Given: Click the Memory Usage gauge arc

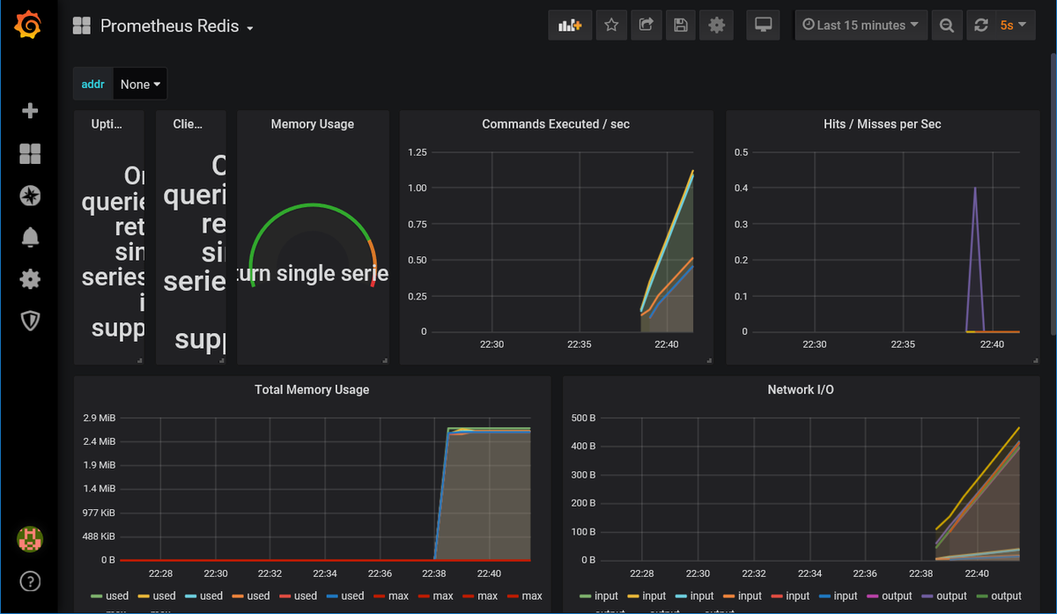Looking at the screenshot, I should click(314, 245).
